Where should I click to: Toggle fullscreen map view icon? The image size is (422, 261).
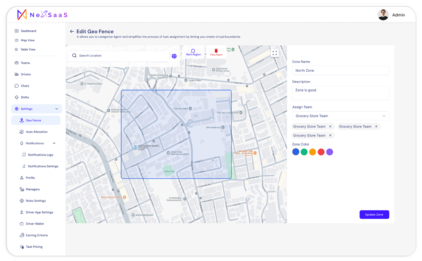(274, 53)
